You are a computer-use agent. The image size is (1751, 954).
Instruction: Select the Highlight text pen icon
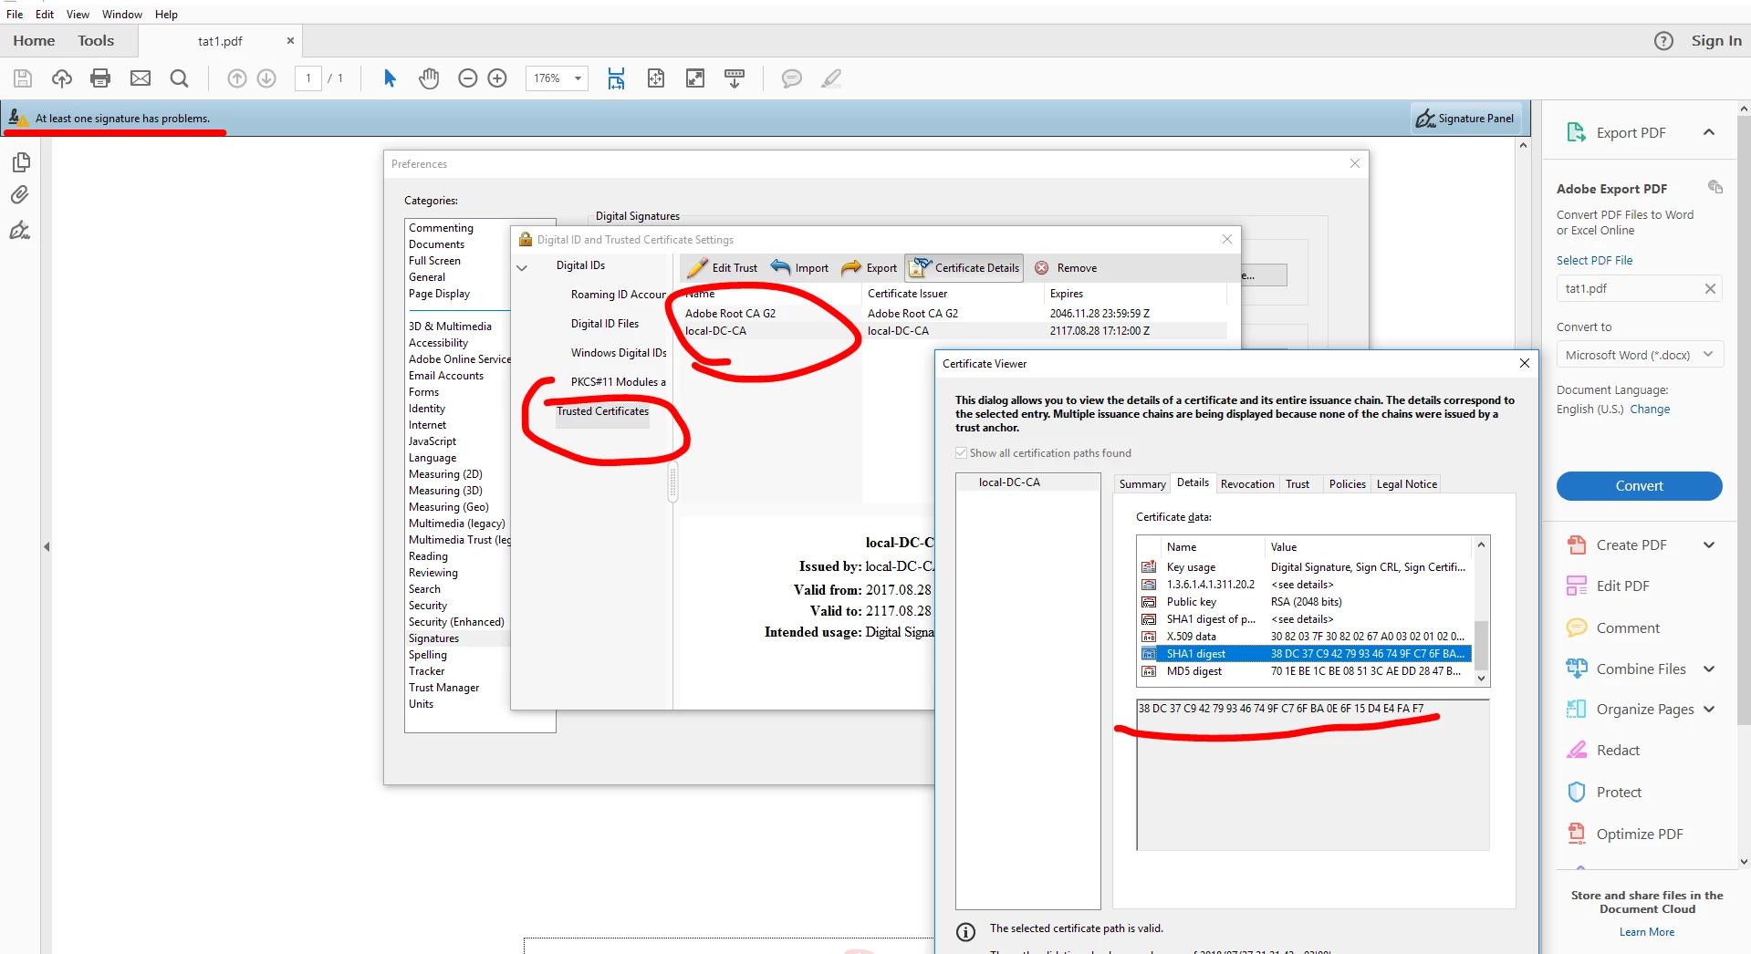pyautogui.click(x=831, y=78)
